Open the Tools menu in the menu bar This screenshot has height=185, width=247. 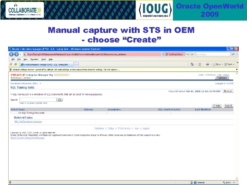(x=44, y=59)
